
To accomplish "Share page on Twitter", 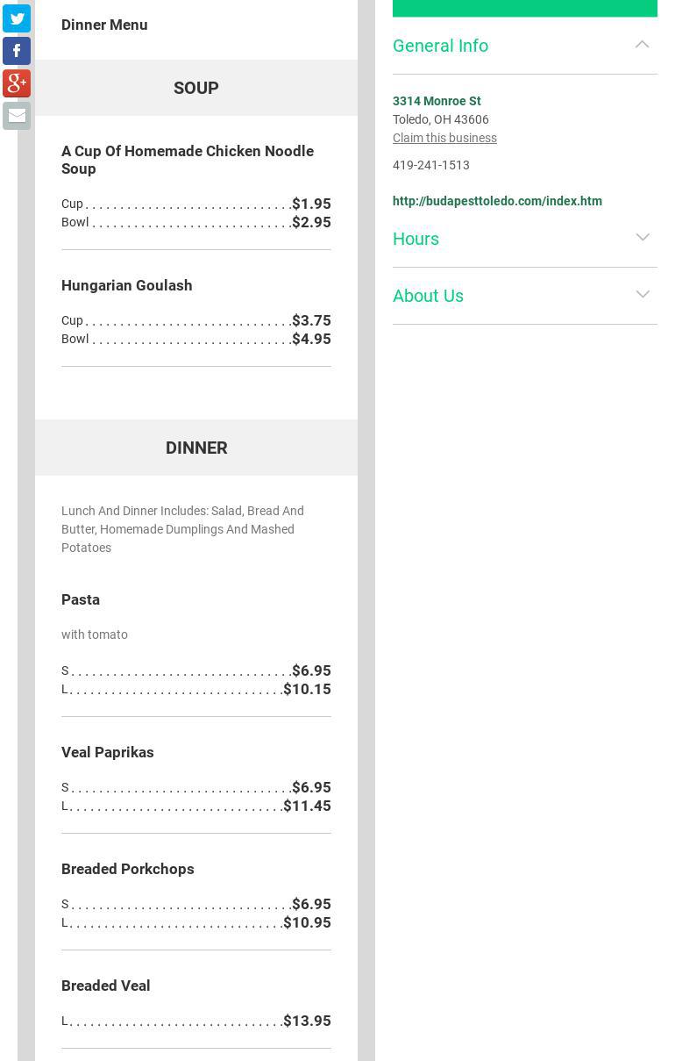I will pyautogui.click(x=17, y=18).
